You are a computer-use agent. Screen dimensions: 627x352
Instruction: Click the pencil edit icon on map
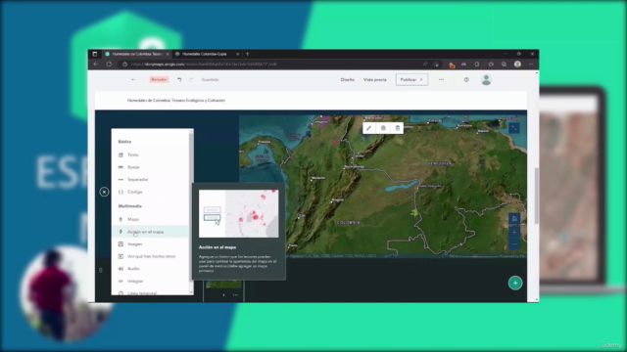pyautogui.click(x=368, y=128)
